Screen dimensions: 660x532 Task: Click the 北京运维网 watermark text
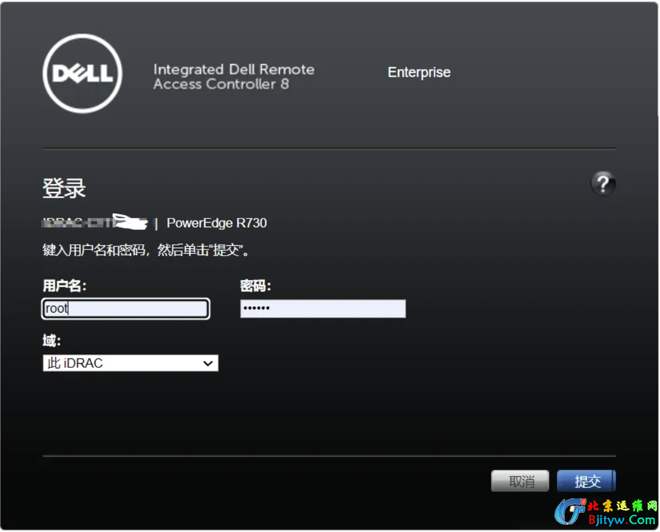tap(622, 506)
